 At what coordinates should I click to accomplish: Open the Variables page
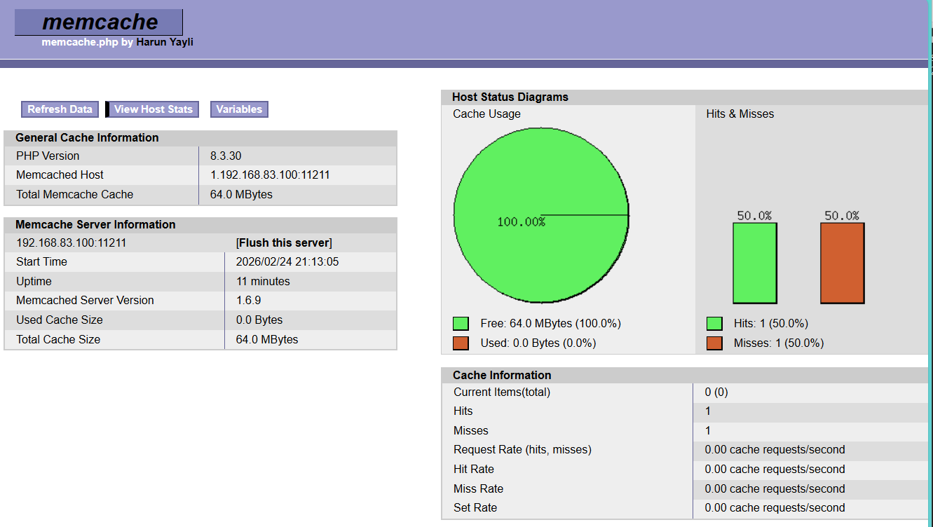[x=239, y=109]
